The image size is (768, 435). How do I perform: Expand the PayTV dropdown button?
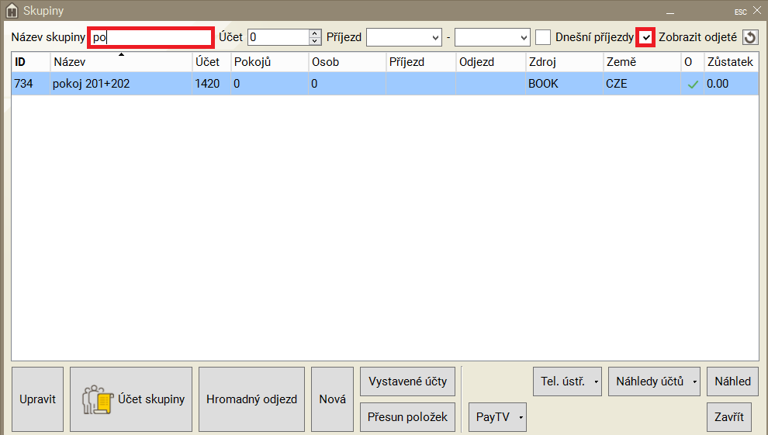pos(497,417)
